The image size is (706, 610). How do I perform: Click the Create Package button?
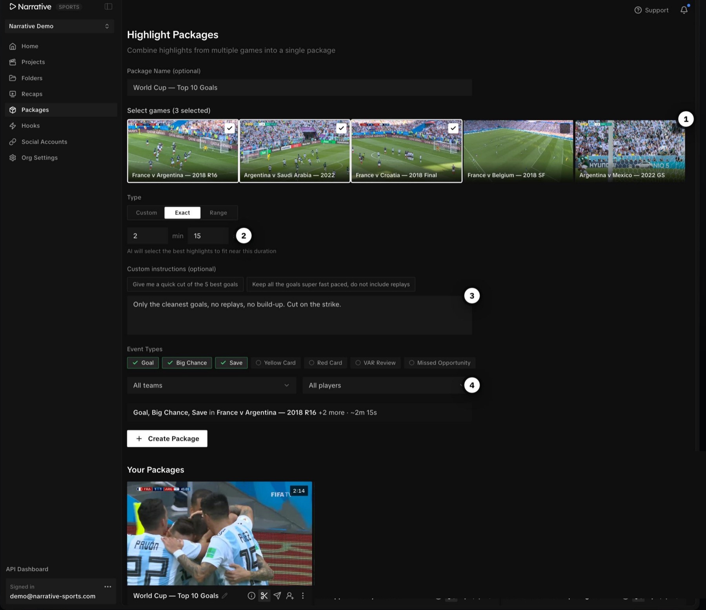coord(167,439)
